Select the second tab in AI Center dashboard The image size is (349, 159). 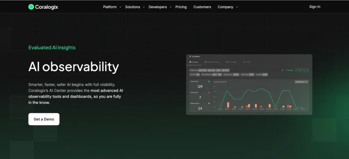tap(212, 62)
